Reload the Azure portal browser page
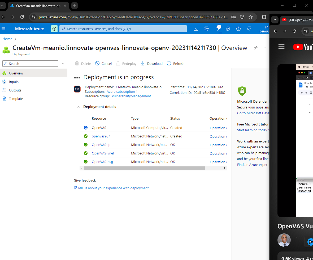 click(22, 17)
